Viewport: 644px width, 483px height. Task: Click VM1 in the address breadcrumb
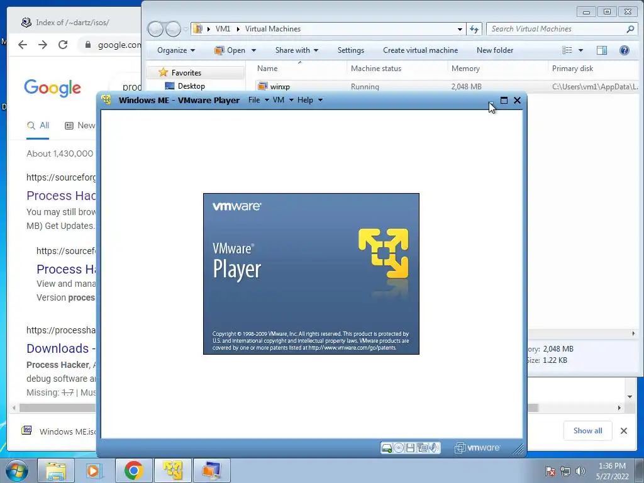223,29
